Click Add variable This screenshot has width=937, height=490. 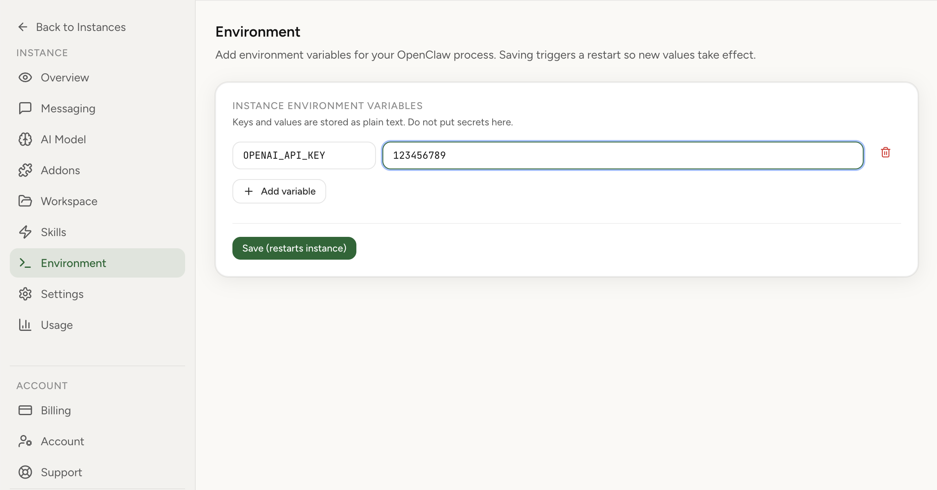[x=279, y=191]
